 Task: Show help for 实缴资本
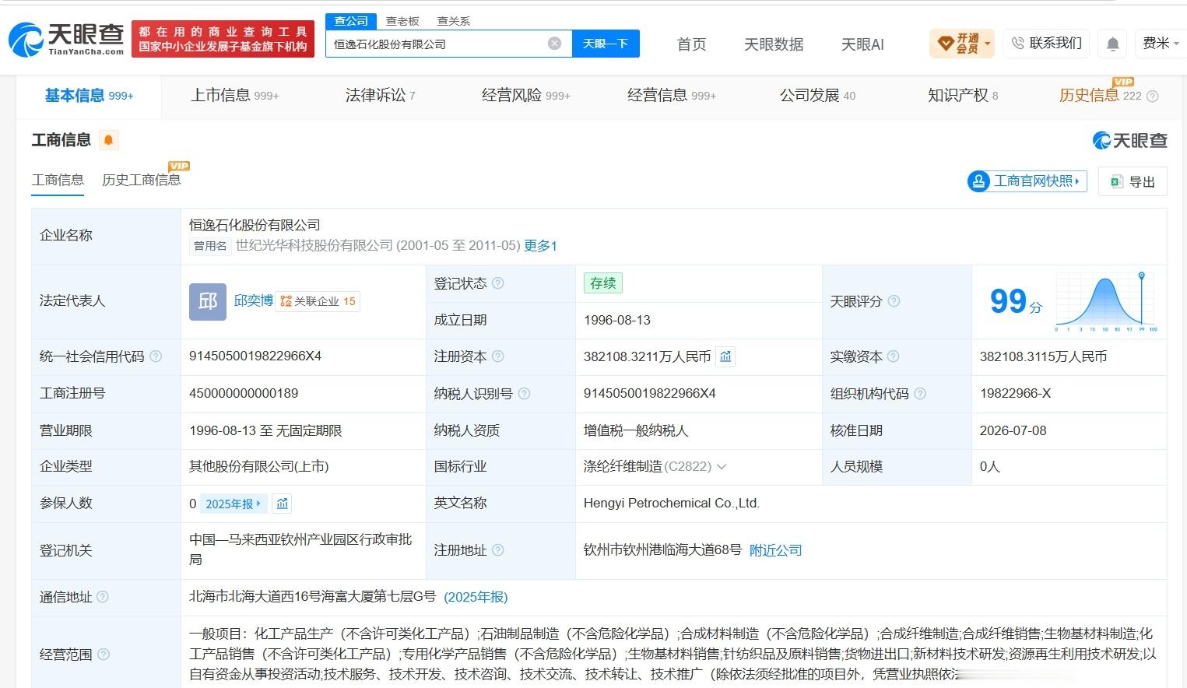click(x=894, y=356)
